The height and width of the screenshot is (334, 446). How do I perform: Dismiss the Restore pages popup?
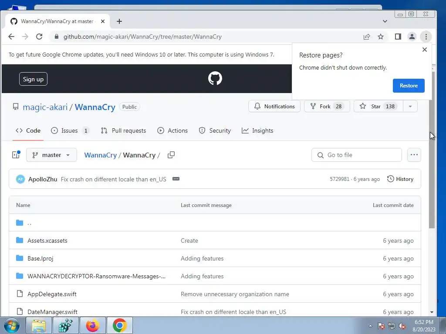[x=425, y=50]
